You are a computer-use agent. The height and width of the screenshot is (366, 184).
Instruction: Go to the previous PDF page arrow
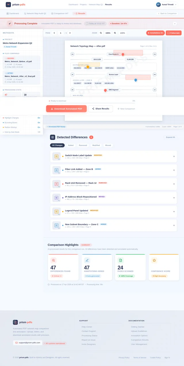(54, 33)
